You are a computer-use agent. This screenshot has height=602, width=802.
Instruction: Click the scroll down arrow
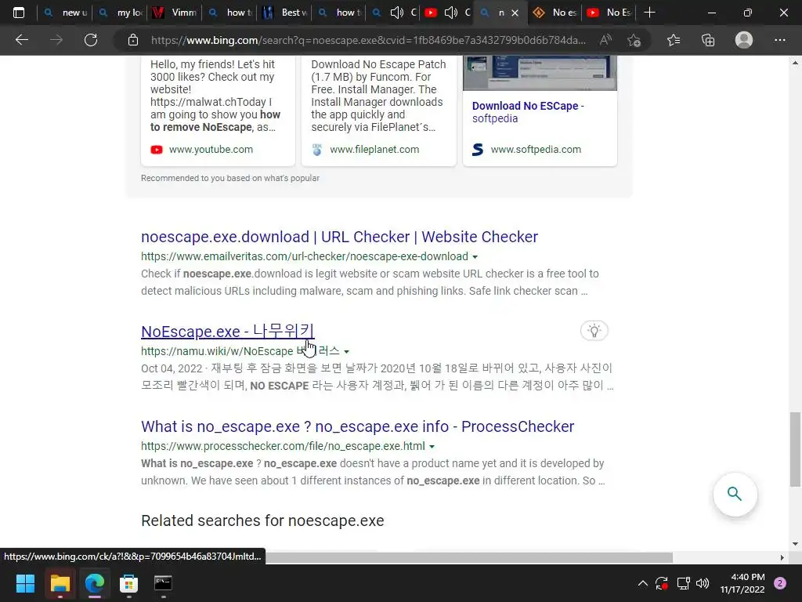click(x=795, y=544)
